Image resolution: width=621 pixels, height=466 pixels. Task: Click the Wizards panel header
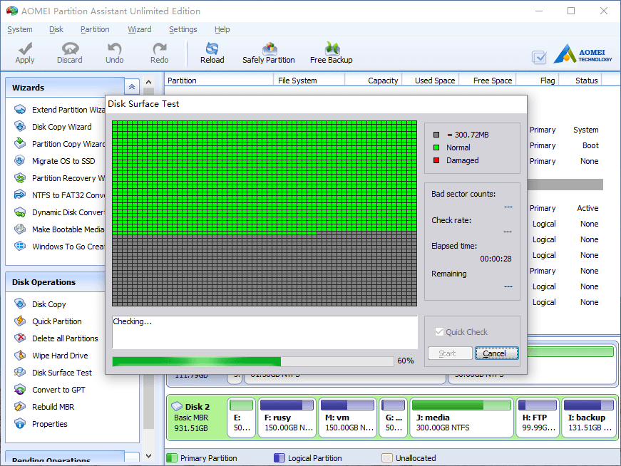click(65, 88)
